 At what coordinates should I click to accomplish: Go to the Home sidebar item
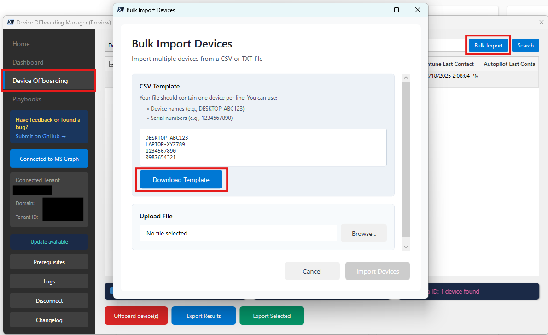coord(21,44)
